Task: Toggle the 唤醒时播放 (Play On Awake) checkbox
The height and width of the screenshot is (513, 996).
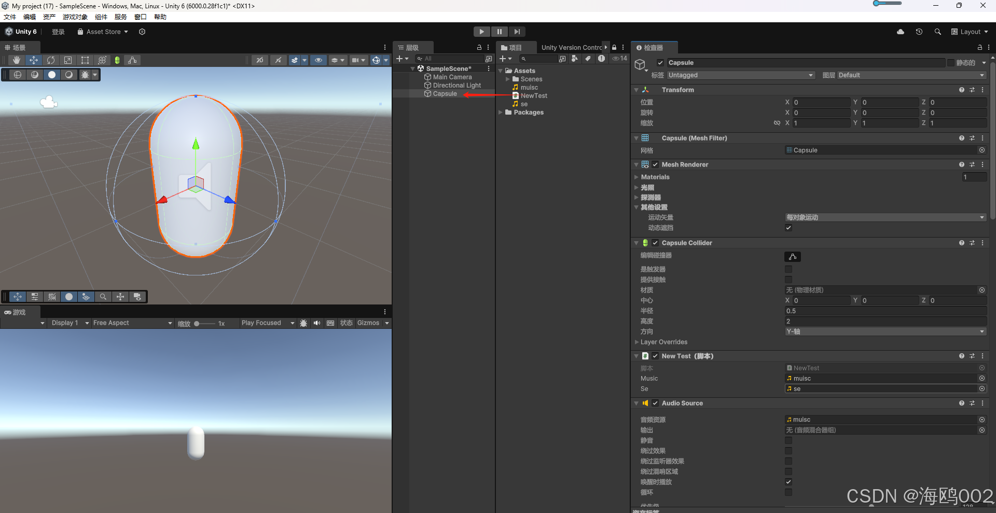Action: 789,482
